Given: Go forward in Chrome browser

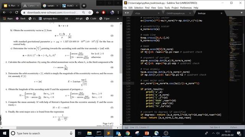Looking at the screenshot, I should click(10, 13).
